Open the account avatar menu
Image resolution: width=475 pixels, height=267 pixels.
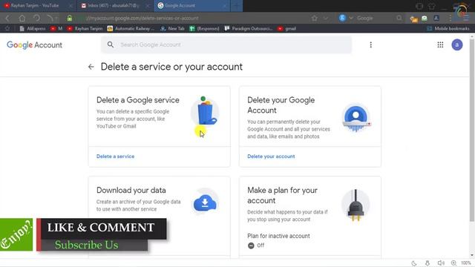point(457,44)
